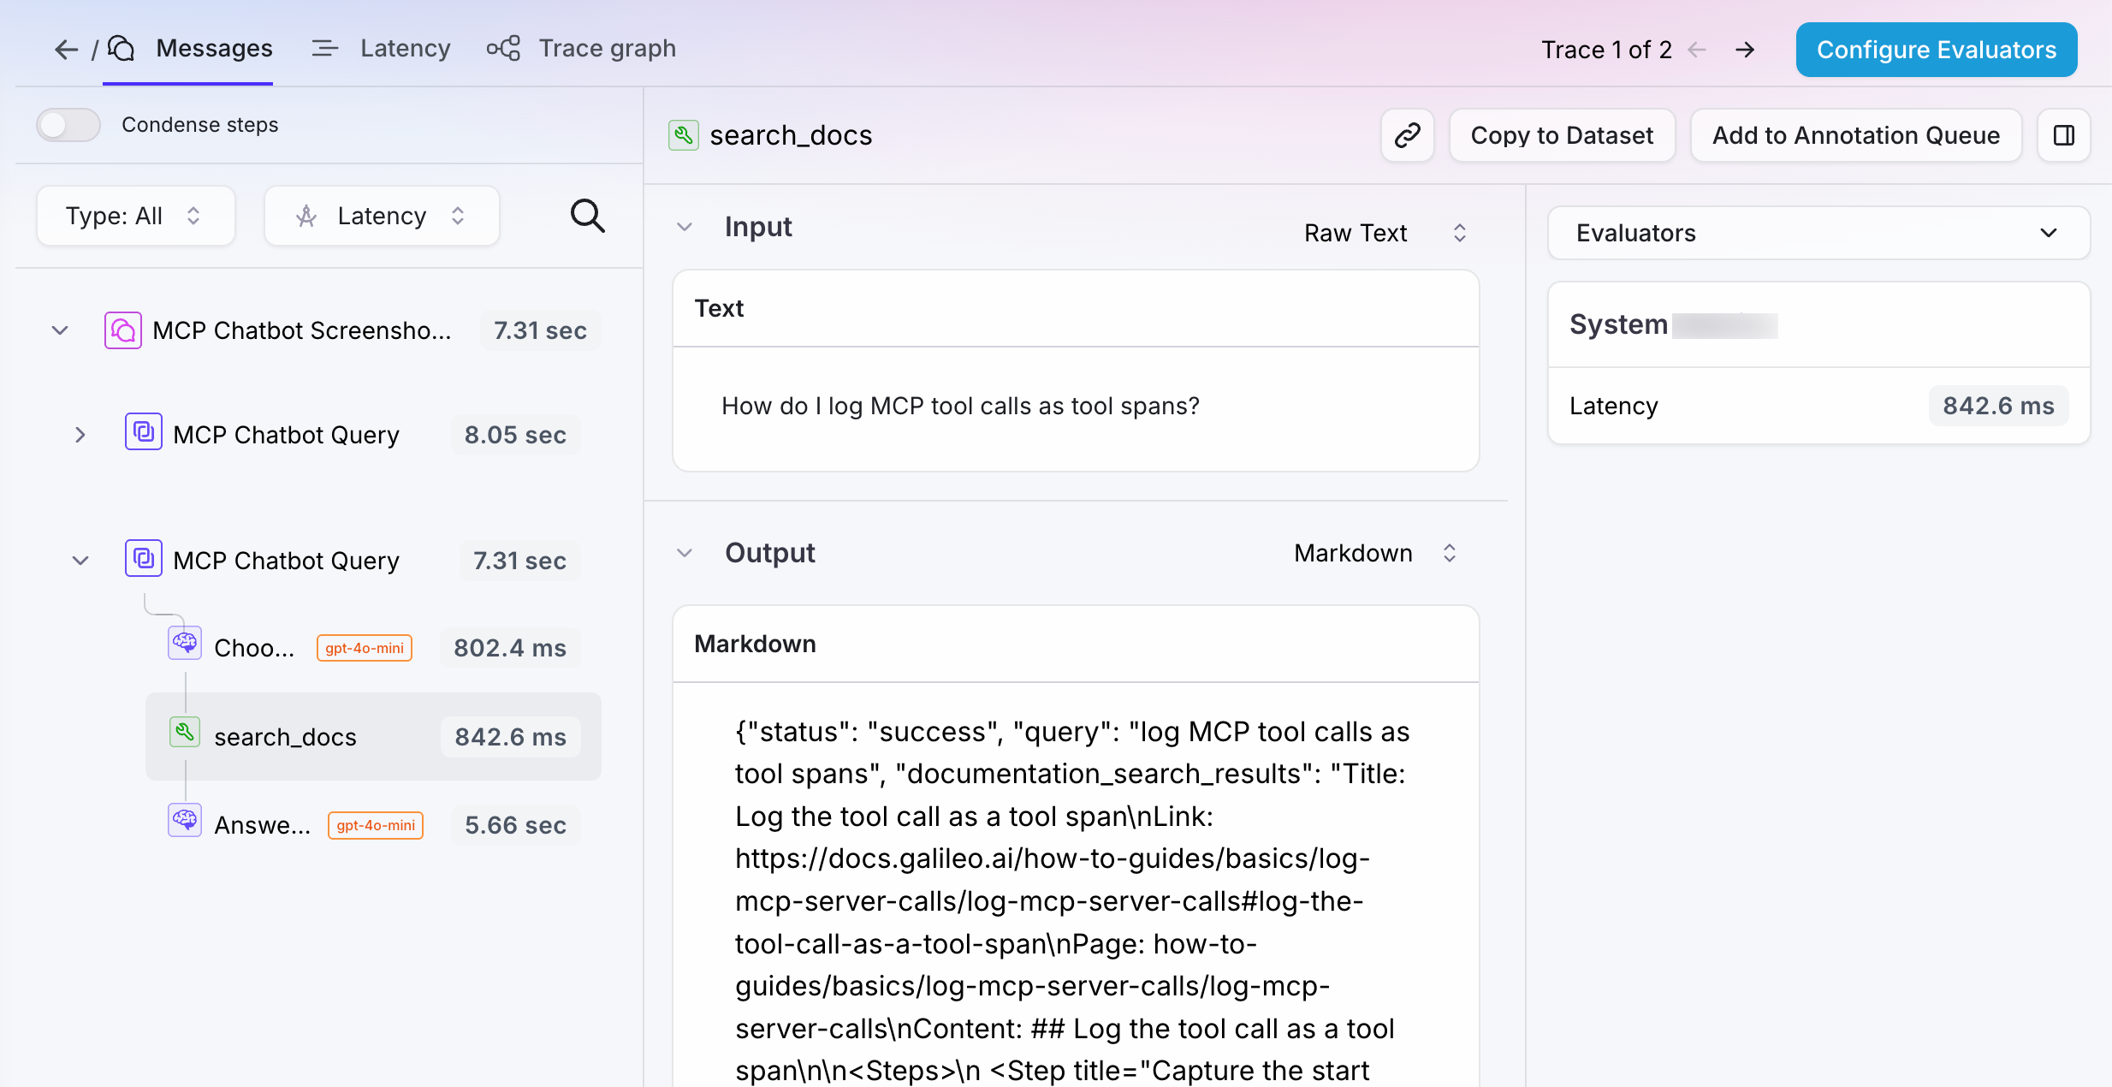Click the 5.66 sec latency value
The image size is (2112, 1087).
click(x=515, y=825)
